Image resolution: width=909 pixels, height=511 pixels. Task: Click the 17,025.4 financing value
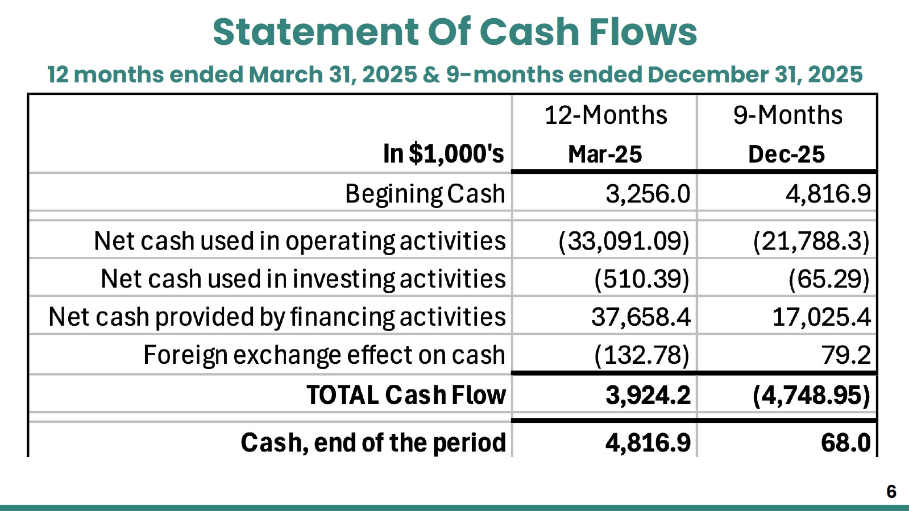click(x=821, y=317)
